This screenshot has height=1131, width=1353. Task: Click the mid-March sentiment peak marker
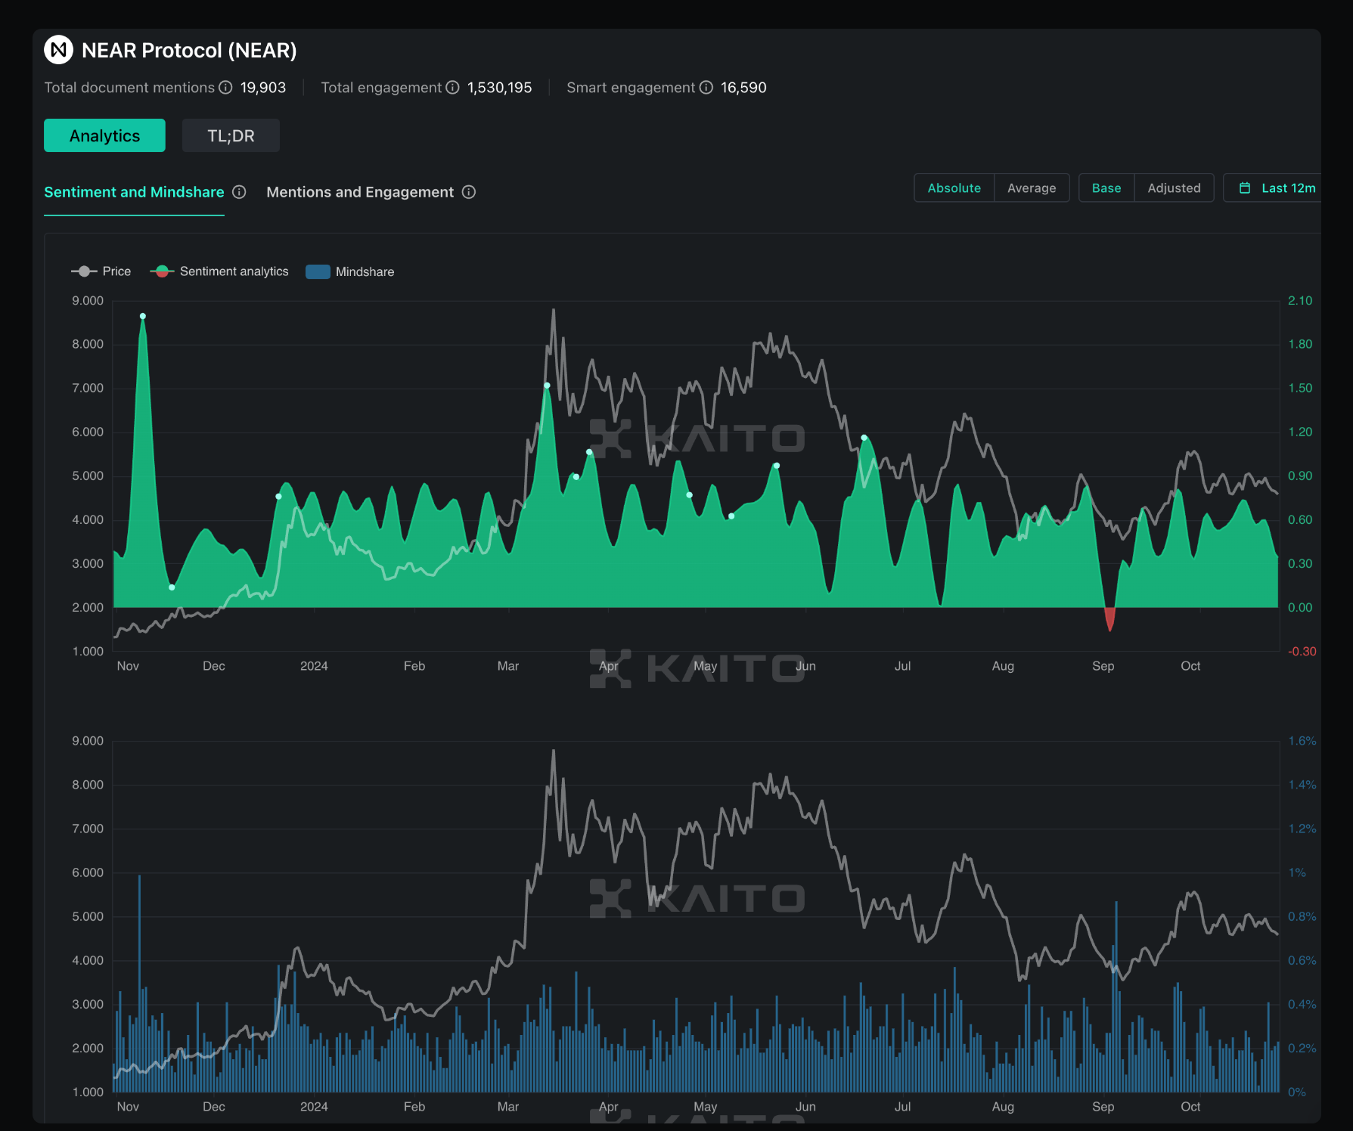(x=547, y=386)
